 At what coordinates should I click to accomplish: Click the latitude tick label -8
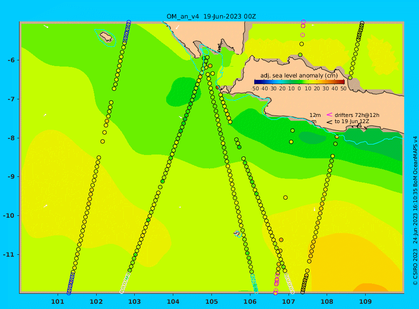click(x=11, y=138)
